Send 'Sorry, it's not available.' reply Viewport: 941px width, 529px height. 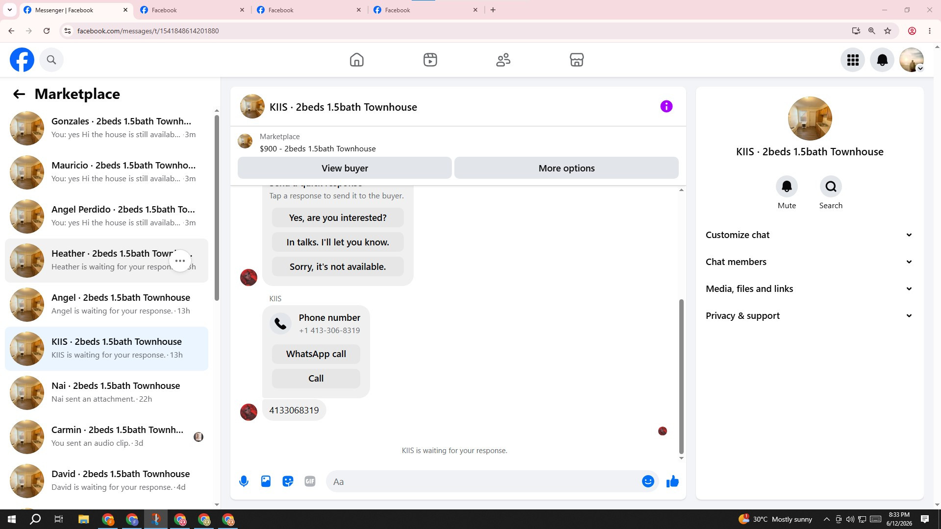click(x=338, y=267)
